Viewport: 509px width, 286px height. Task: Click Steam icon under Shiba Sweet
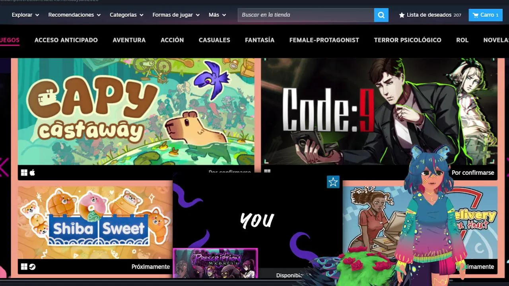point(32,267)
